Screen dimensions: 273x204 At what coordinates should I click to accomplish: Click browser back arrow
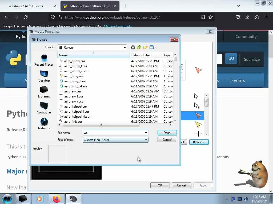click(x=6, y=17)
